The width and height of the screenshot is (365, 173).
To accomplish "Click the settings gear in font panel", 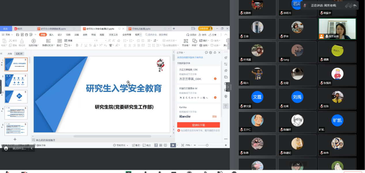I will [211, 53].
